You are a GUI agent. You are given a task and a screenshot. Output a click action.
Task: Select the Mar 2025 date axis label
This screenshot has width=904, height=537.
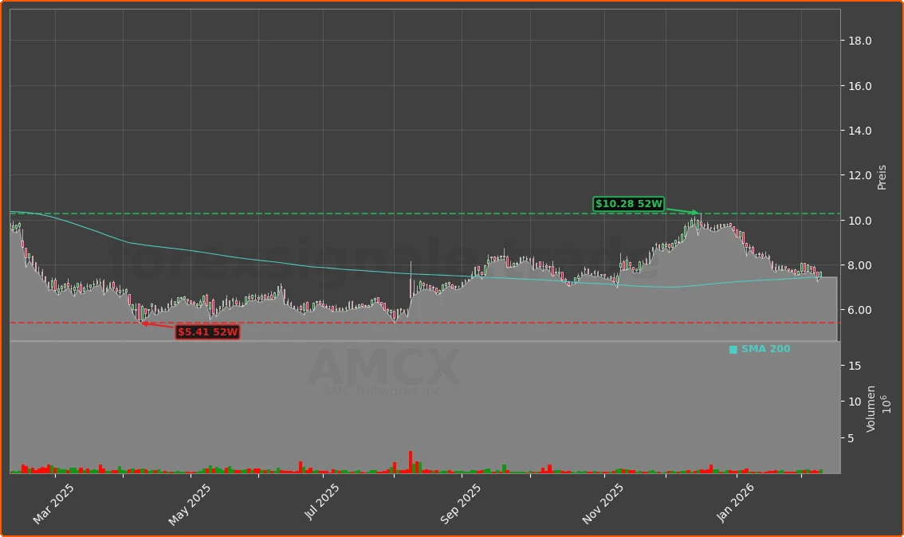(56, 500)
